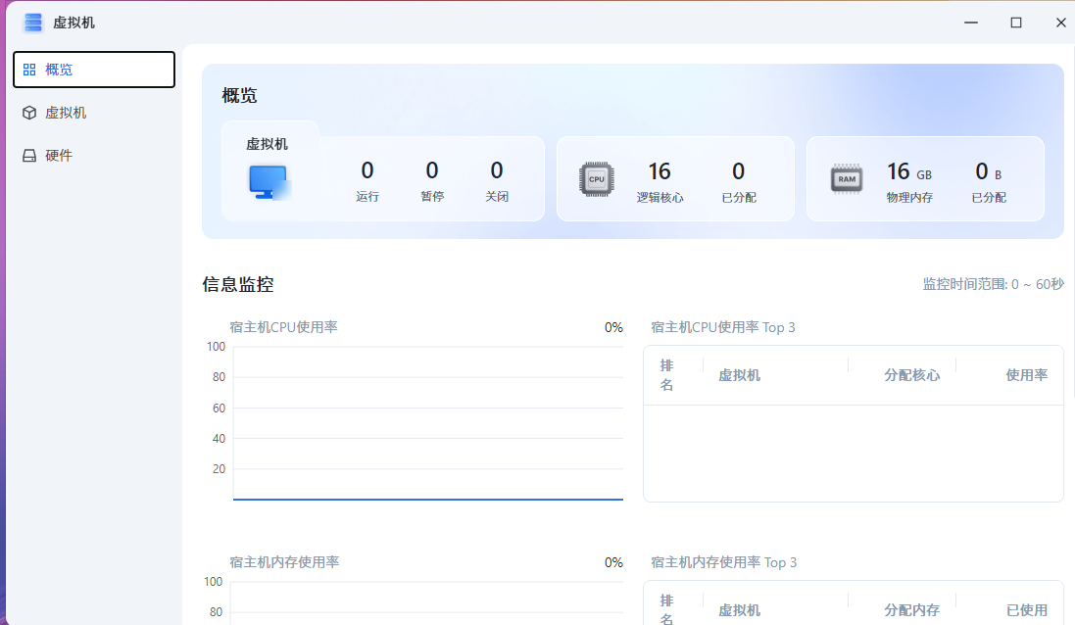The image size is (1075, 625).
Task: Click the 监控时间范围 label text
Action: click(x=993, y=284)
